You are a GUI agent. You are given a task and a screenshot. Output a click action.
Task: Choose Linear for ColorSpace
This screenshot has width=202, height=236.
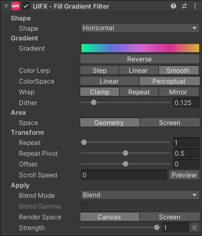pos(109,81)
